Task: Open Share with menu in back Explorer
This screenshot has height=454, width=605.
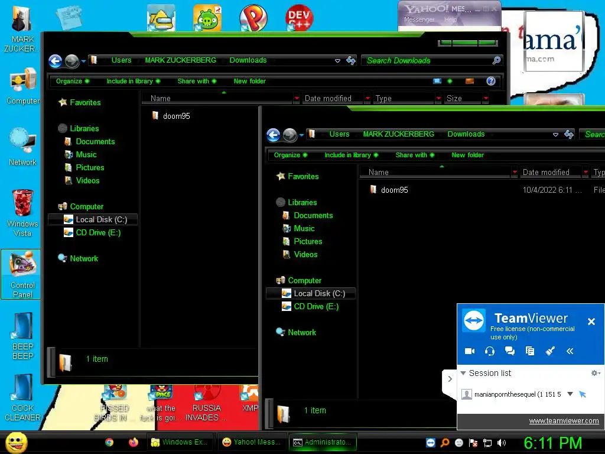Action: (x=197, y=81)
